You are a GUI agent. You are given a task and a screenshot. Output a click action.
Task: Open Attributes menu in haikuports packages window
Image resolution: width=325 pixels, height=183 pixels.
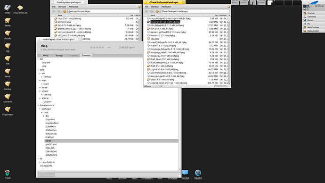[166, 7]
